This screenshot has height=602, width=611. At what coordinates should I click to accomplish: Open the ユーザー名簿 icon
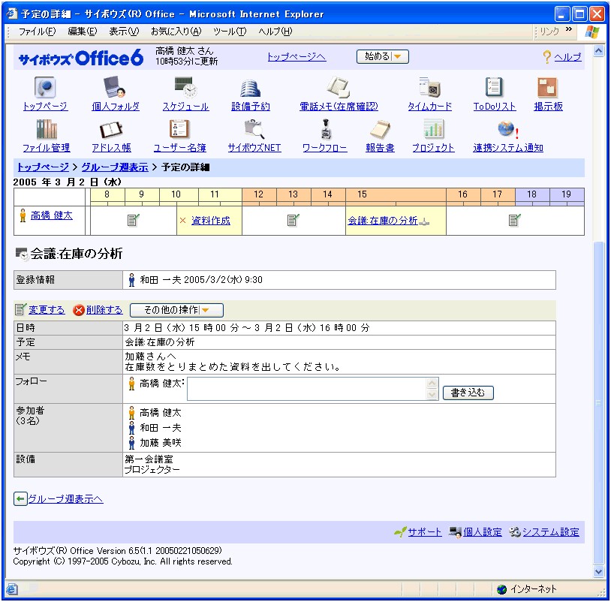tap(179, 129)
